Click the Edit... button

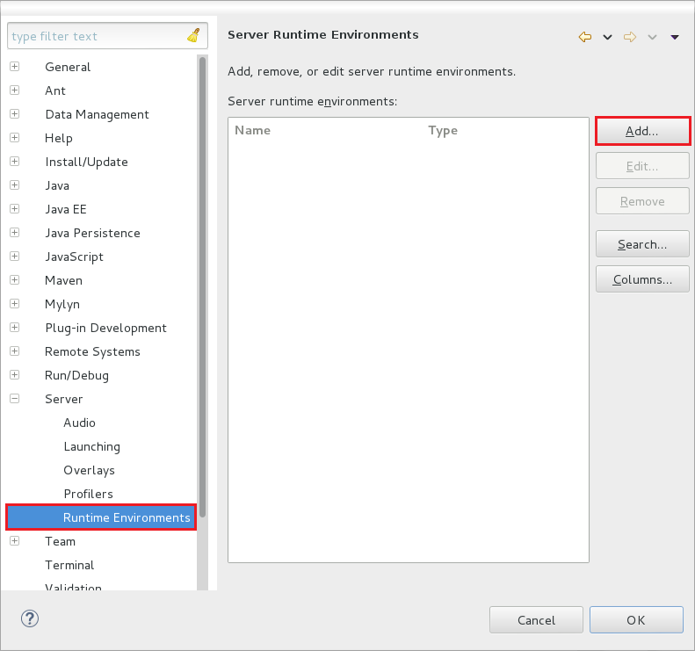coord(642,166)
